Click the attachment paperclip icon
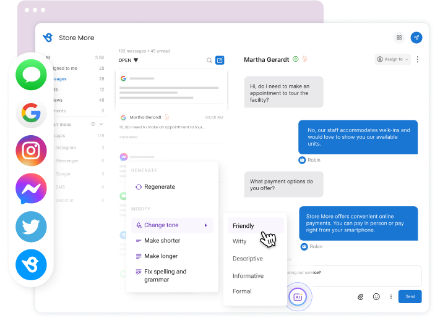 (x=360, y=297)
